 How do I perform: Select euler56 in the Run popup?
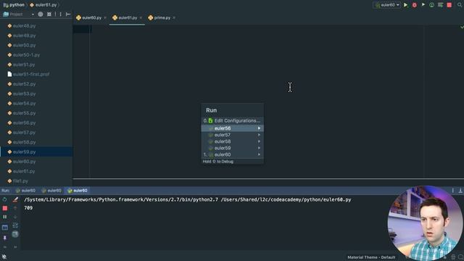coord(232,128)
